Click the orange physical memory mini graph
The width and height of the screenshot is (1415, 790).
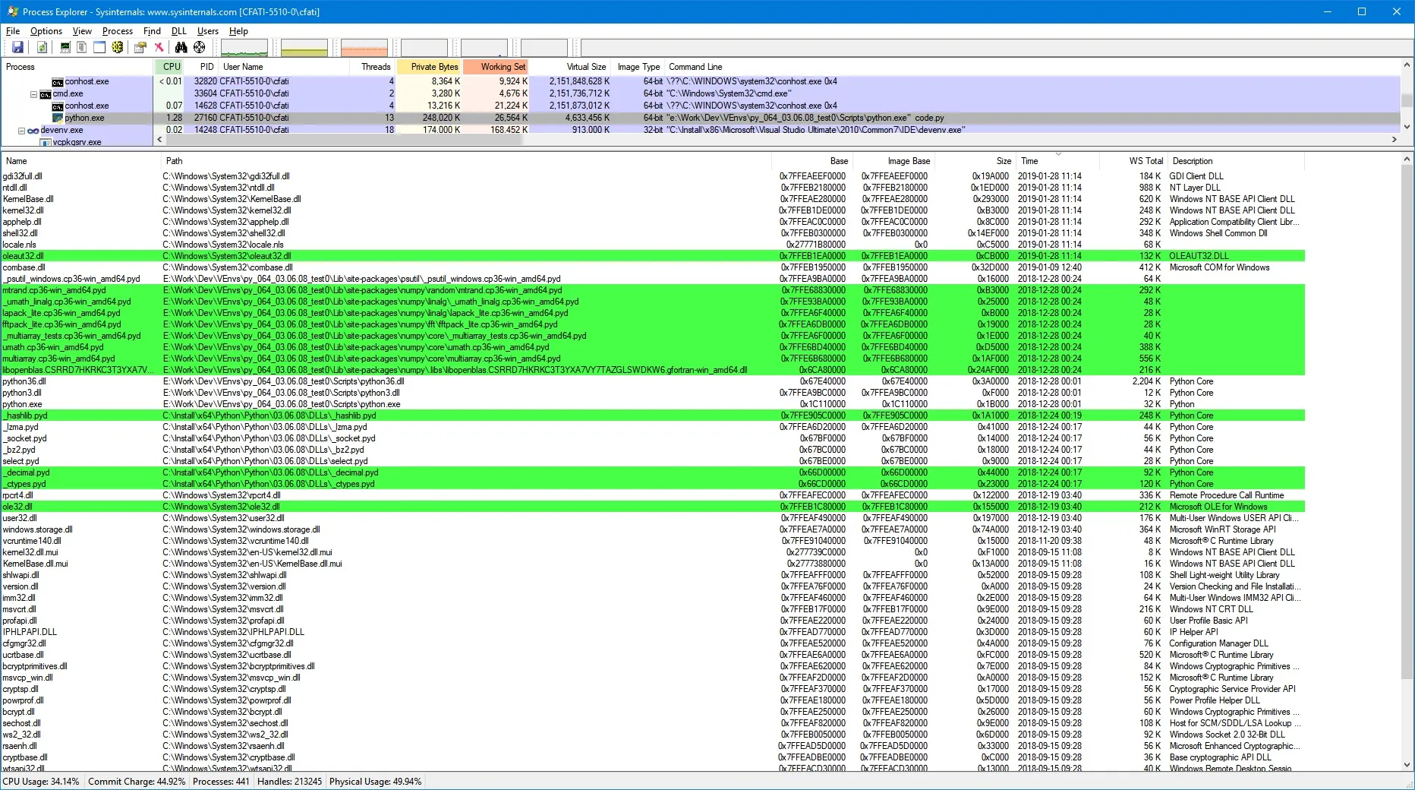tap(364, 48)
